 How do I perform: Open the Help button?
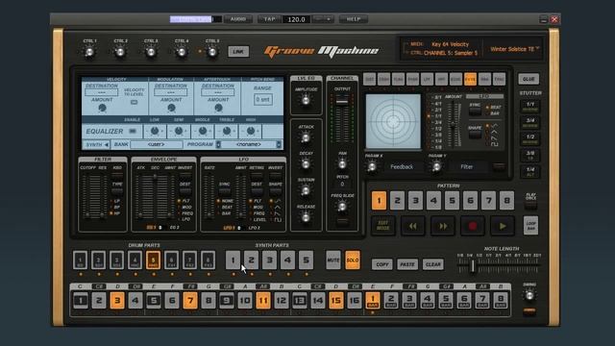click(354, 19)
